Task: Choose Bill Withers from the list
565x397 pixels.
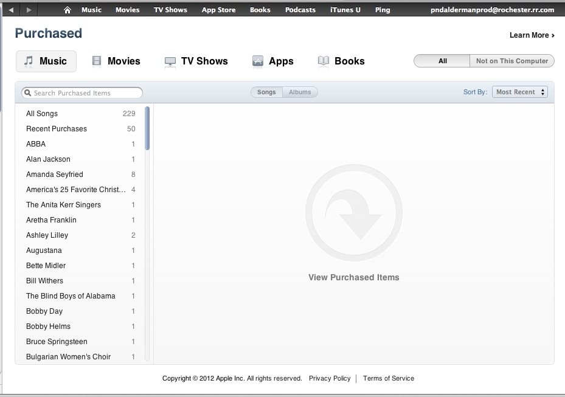Action: 81,281
